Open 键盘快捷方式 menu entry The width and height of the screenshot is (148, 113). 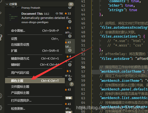click(x=35, y=58)
